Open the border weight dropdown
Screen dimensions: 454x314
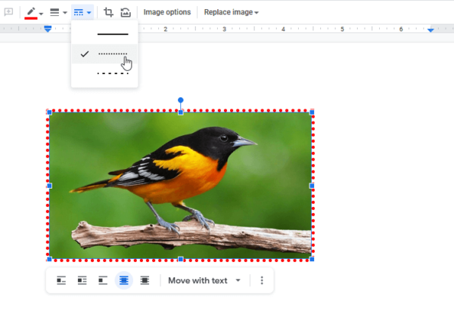[58, 13]
